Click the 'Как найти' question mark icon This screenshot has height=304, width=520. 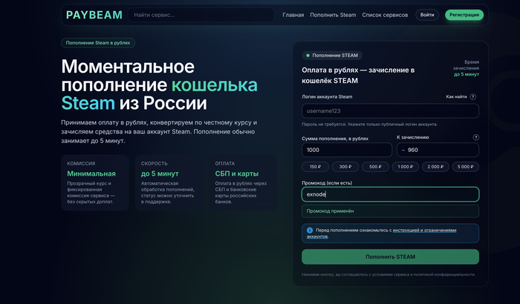pyautogui.click(x=472, y=96)
